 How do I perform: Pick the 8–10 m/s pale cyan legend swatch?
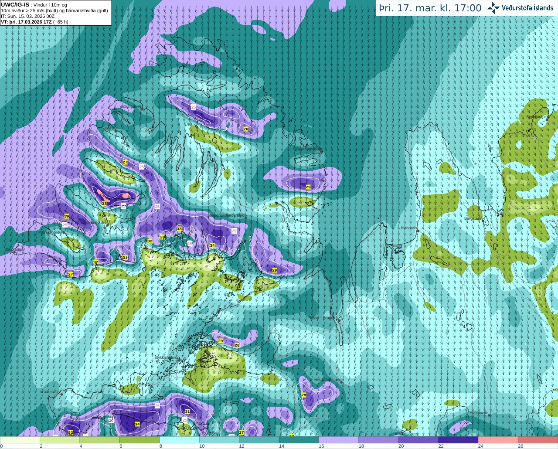(x=180, y=440)
